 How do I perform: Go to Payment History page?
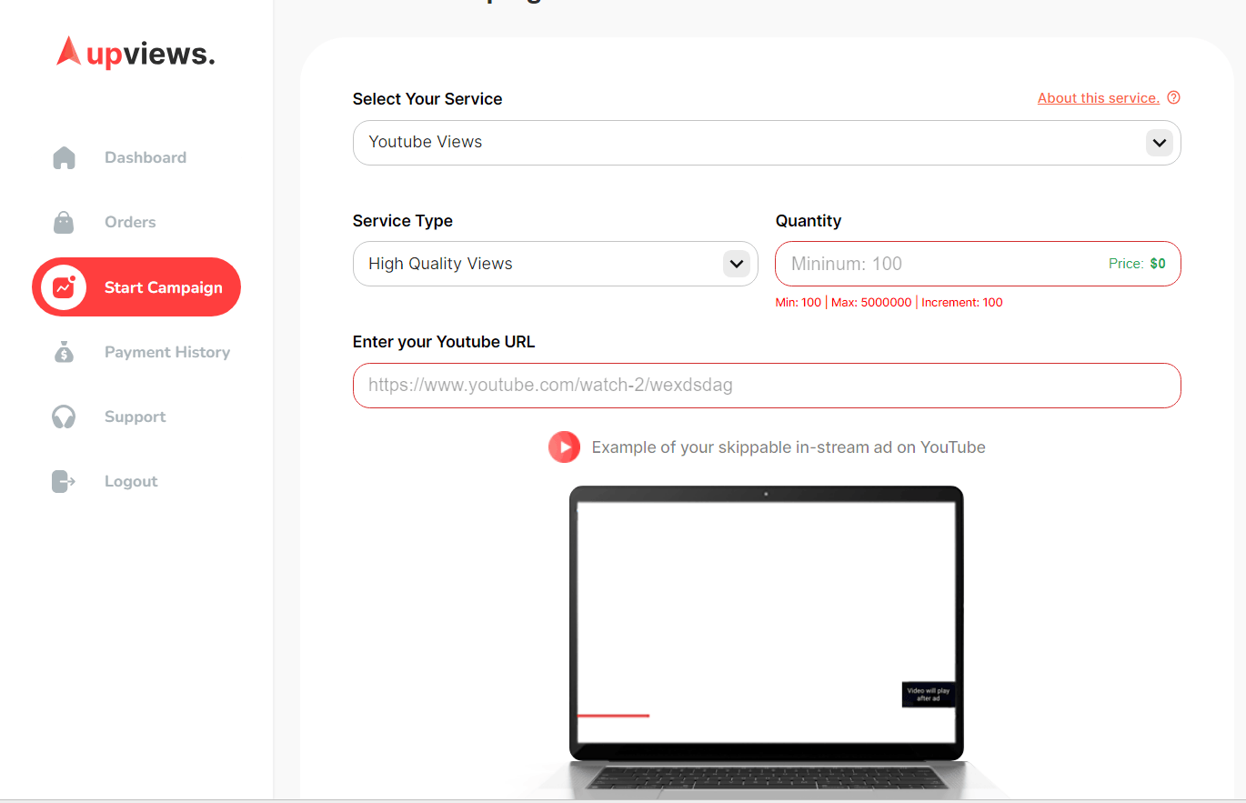point(167,352)
